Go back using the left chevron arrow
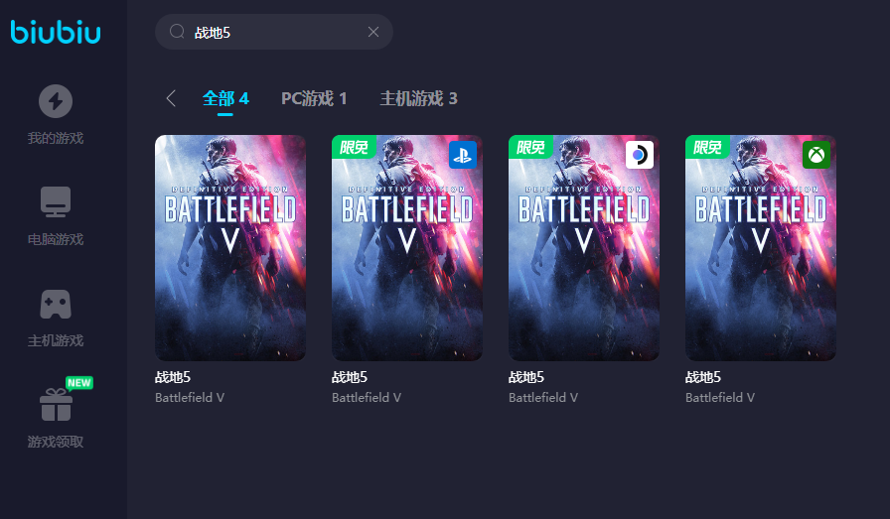The image size is (890, 519). pos(171,98)
